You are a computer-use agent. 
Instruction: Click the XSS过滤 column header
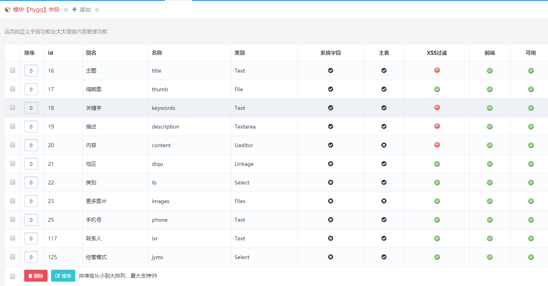point(437,53)
